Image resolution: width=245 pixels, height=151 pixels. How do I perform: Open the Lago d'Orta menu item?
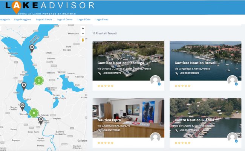pos(84,20)
